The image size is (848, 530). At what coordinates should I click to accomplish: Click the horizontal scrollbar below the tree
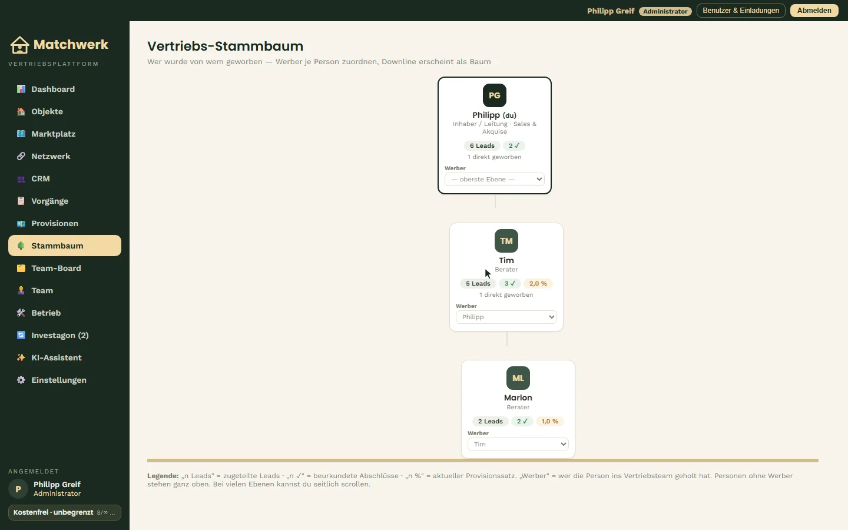point(483,461)
